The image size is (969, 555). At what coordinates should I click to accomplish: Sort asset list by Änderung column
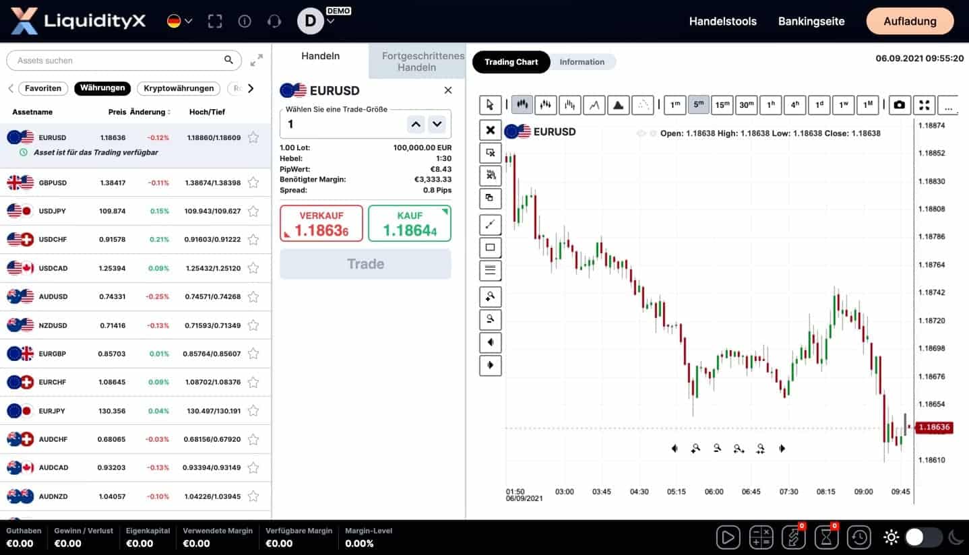point(150,112)
